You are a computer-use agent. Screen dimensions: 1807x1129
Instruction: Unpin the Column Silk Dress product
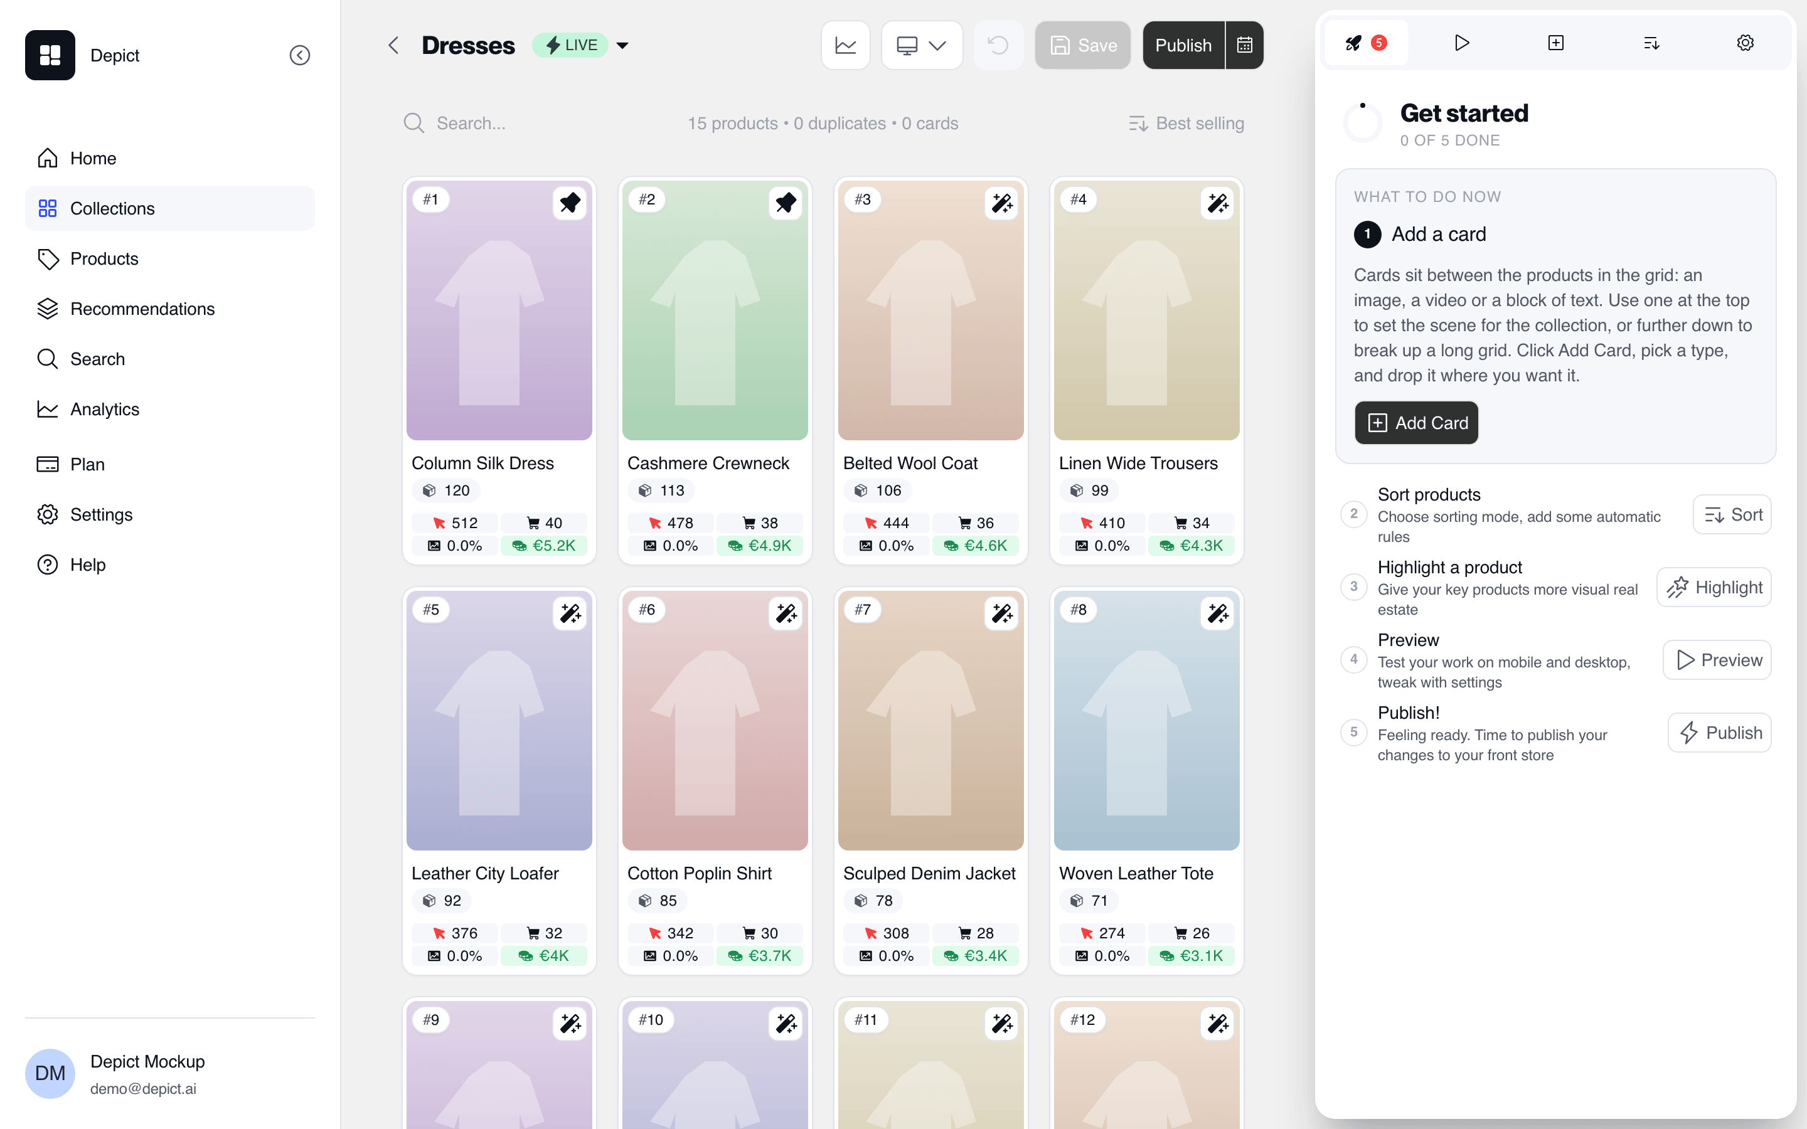(570, 203)
